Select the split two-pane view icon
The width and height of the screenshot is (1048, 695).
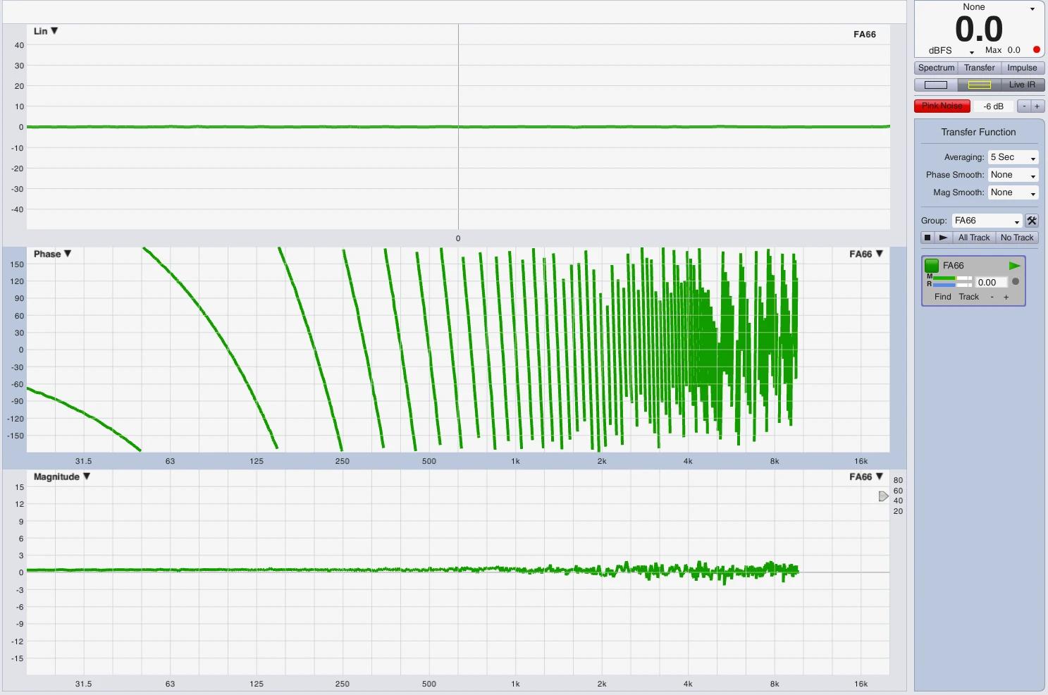click(x=979, y=85)
